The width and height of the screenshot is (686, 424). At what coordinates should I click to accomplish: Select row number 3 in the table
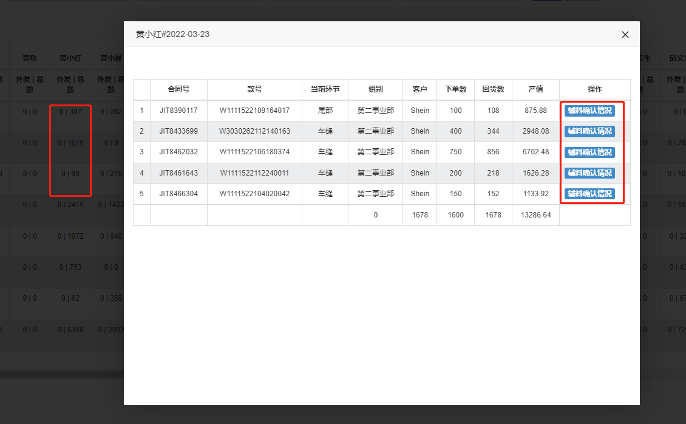tap(141, 152)
